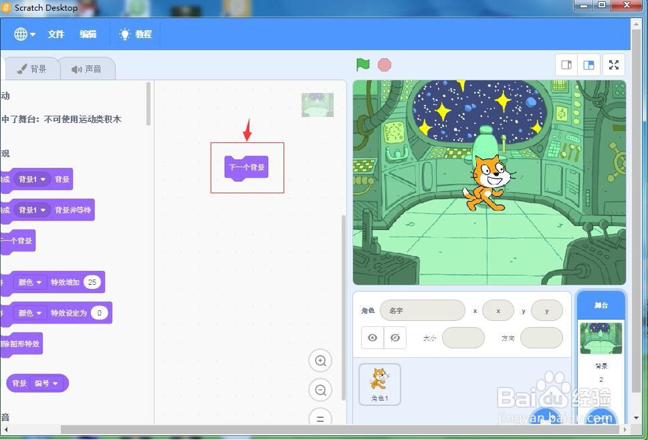Image resolution: width=648 pixels, height=440 pixels.
Task: Click the window scrollbar up arrow
Action: coord(637,25)
